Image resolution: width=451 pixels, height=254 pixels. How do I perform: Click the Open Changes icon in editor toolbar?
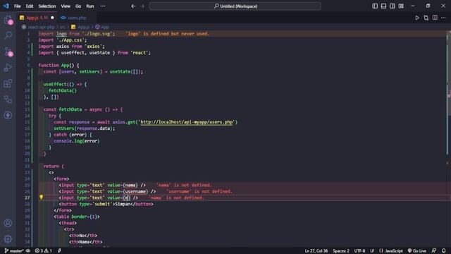(x=426, y=18)
